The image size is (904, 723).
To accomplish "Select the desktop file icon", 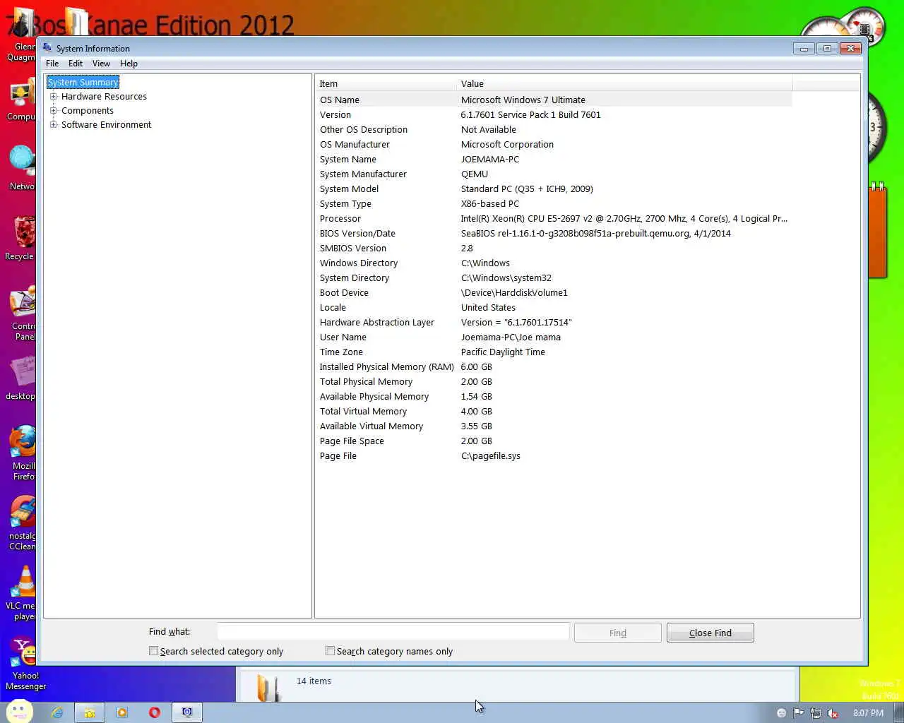I will (x=21, y=379).
